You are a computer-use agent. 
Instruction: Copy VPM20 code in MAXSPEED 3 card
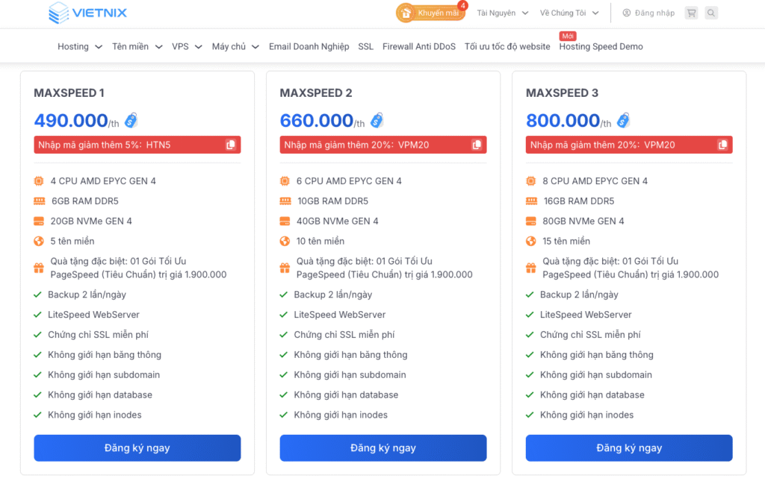(x=722, y=145)
